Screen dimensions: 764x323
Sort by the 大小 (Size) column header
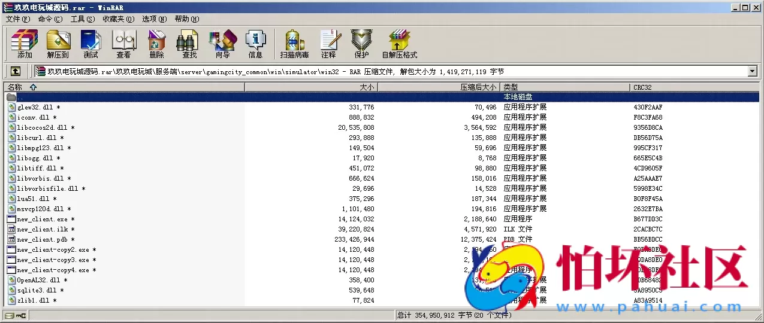(312, 87)
